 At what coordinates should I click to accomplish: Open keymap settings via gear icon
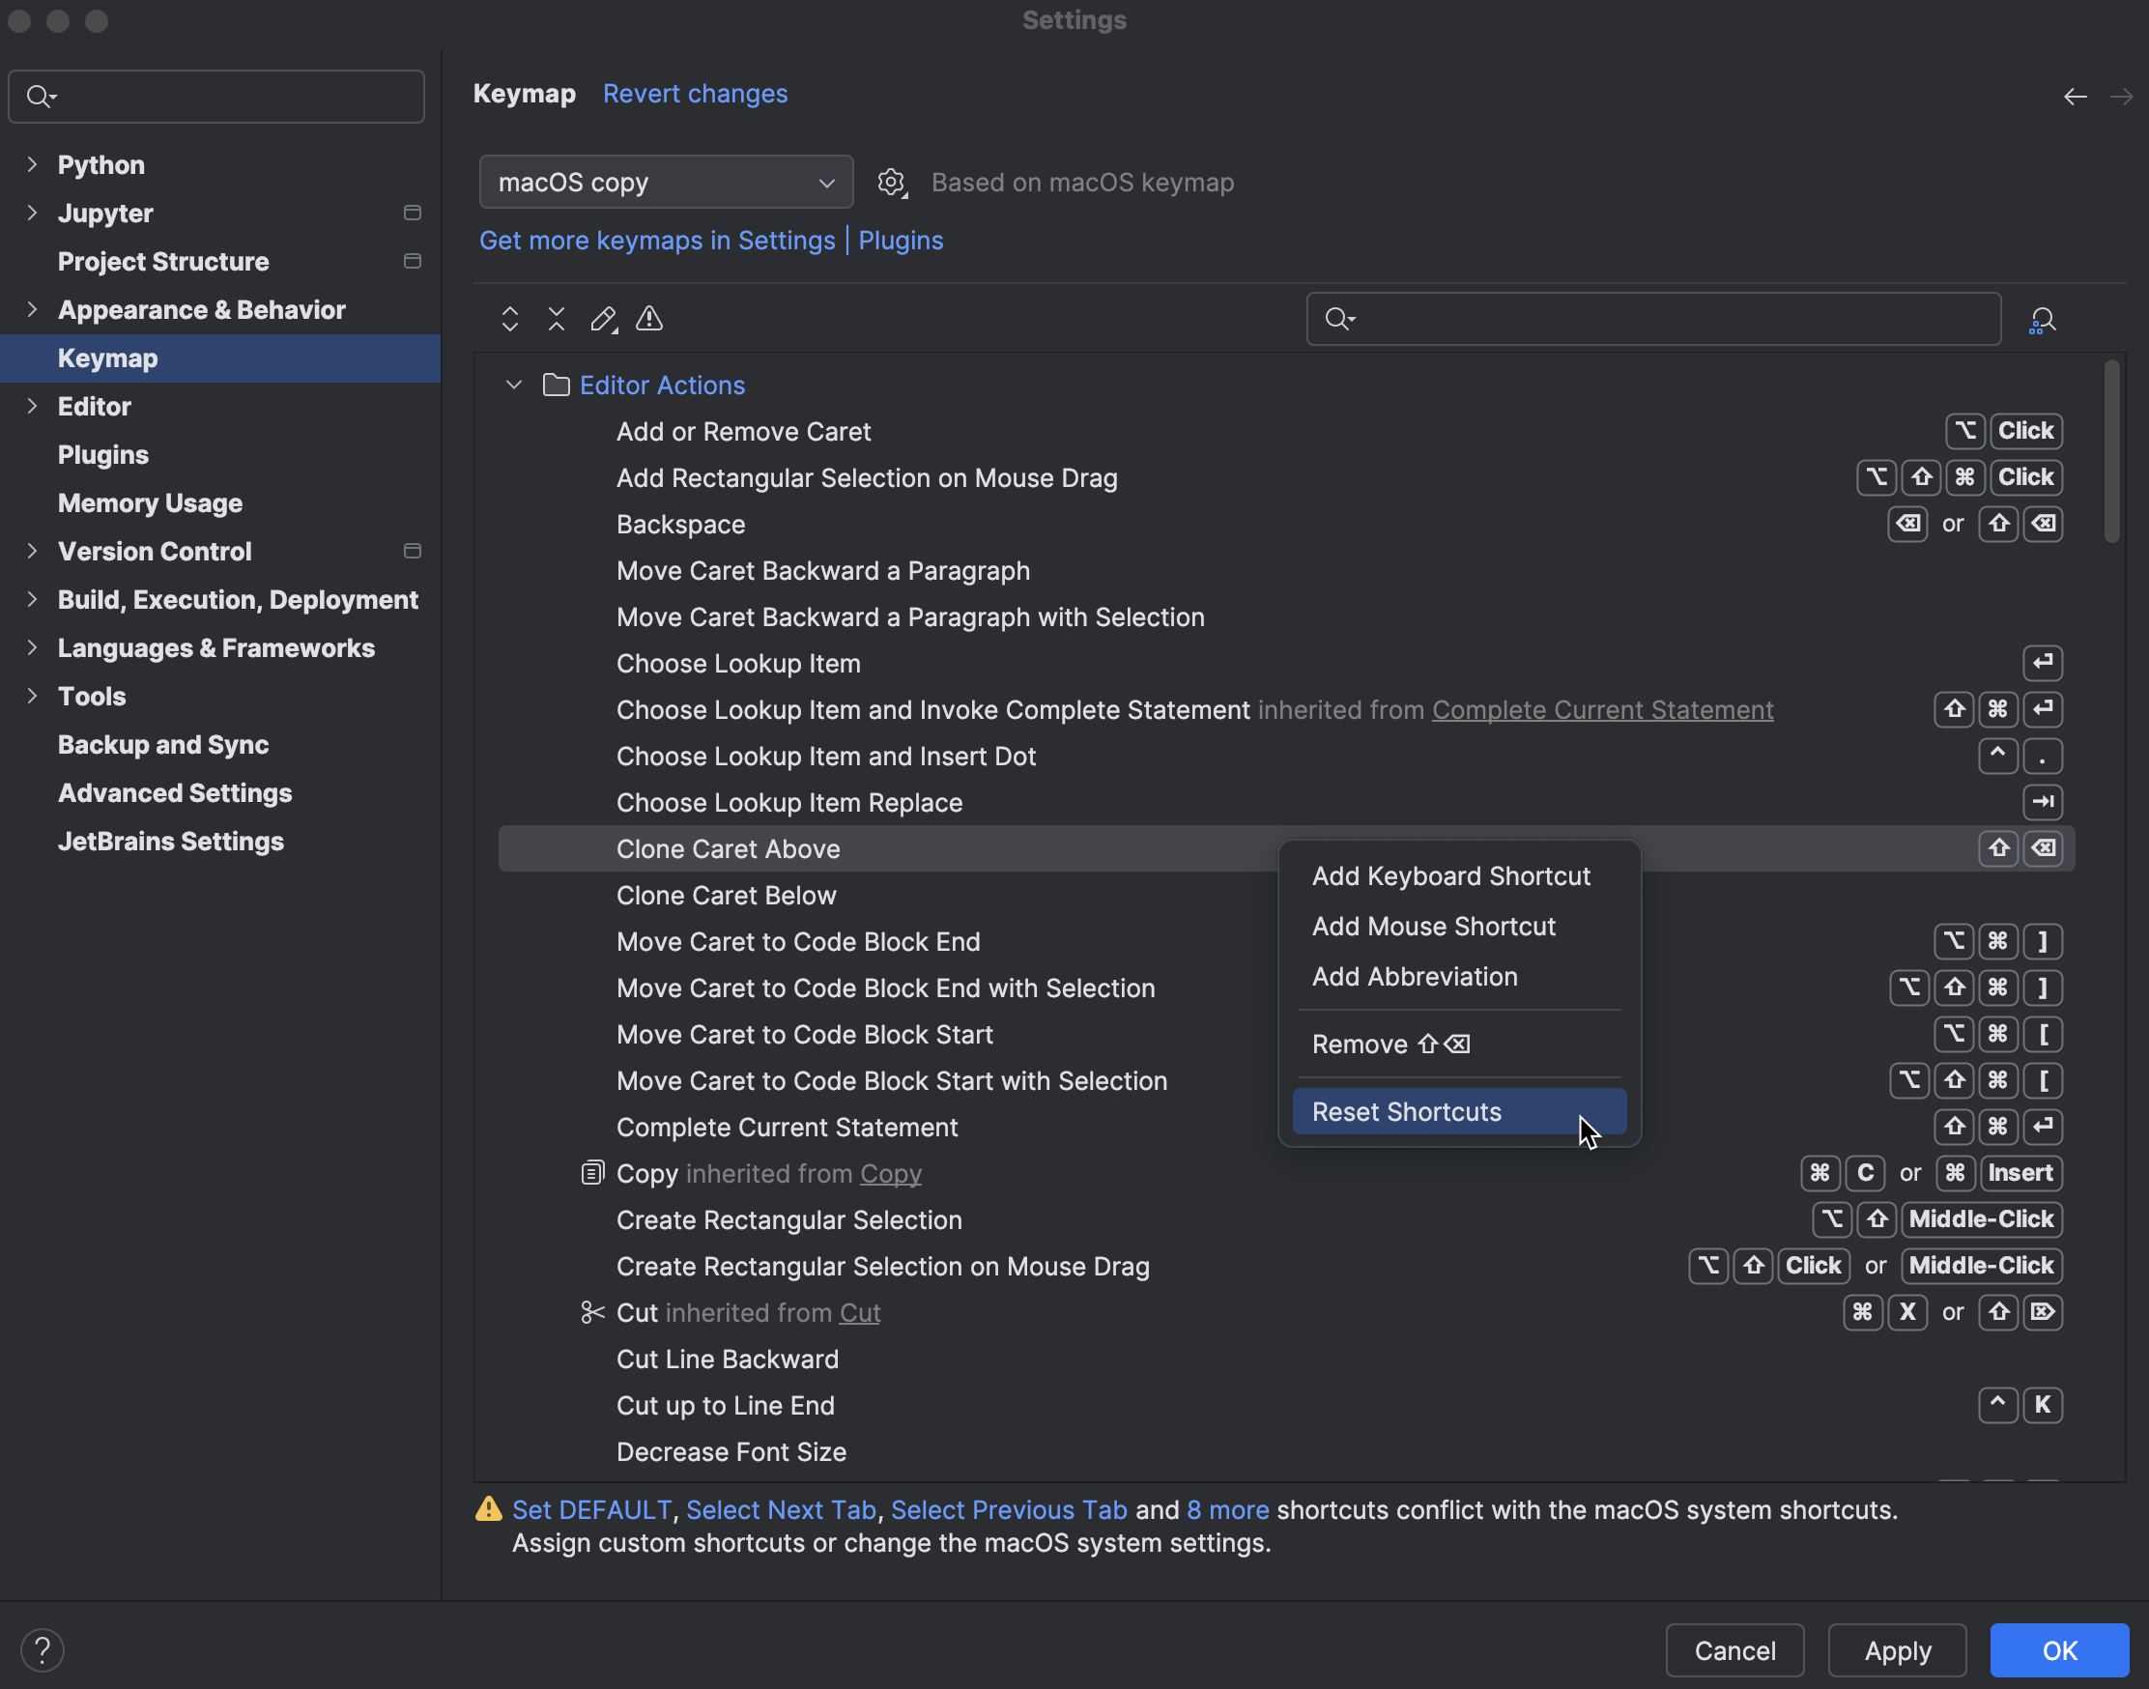891,182
